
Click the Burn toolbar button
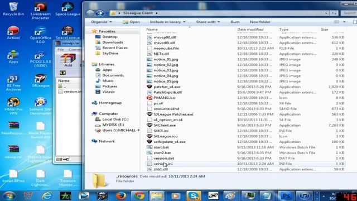pos(235,22)
